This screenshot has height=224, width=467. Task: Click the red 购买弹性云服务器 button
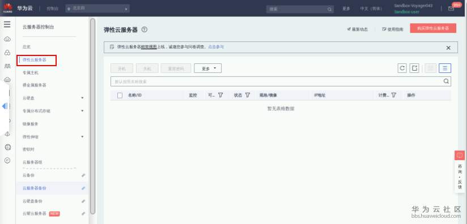tap(433, 28)
